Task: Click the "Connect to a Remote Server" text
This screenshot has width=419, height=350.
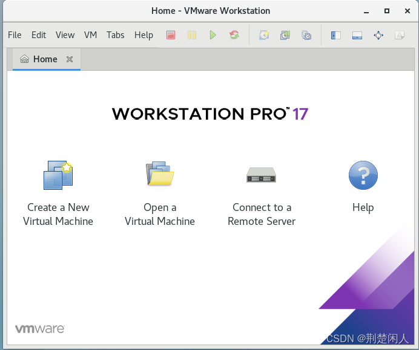Action: (262, 214)
